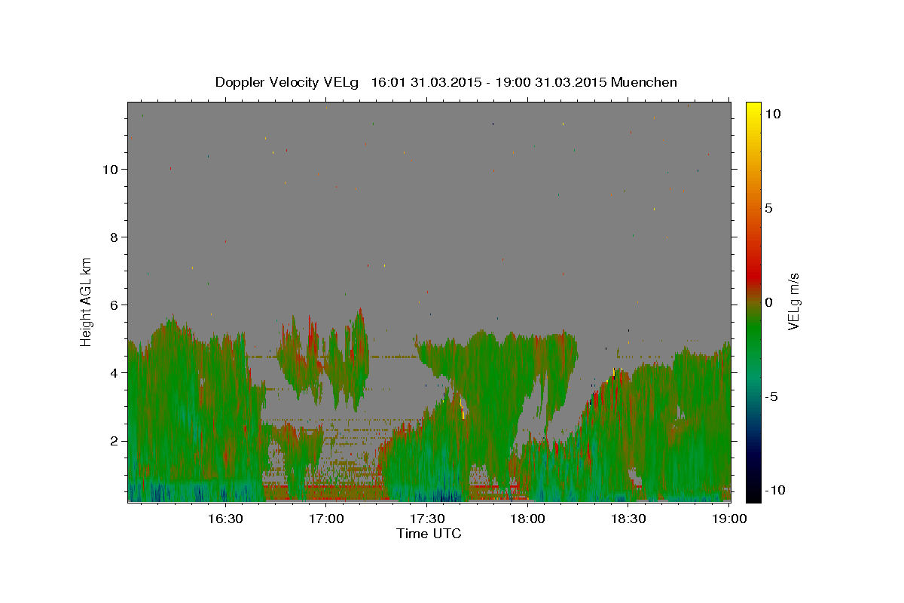Viewport: 904px width, 603px height.
Task: Click the height label 6 on the y-axis
Action: tap(114, 305)
